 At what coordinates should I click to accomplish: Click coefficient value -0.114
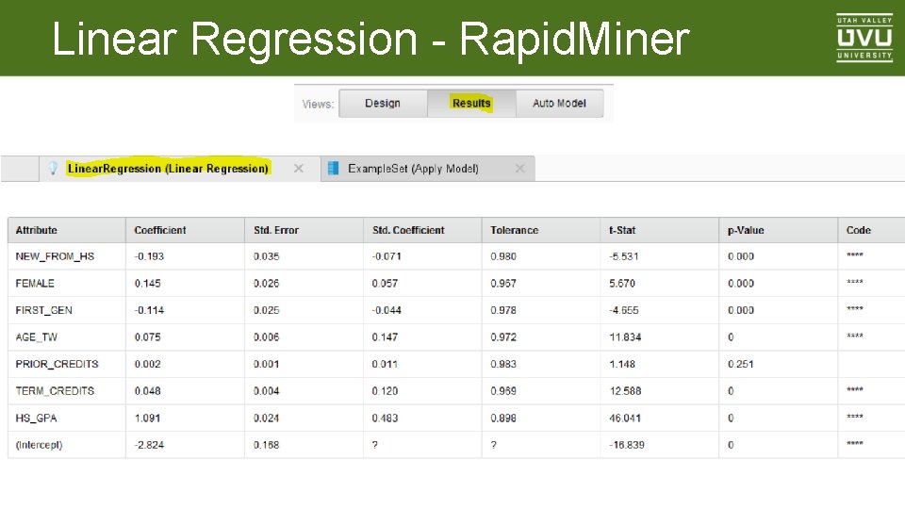149,310
